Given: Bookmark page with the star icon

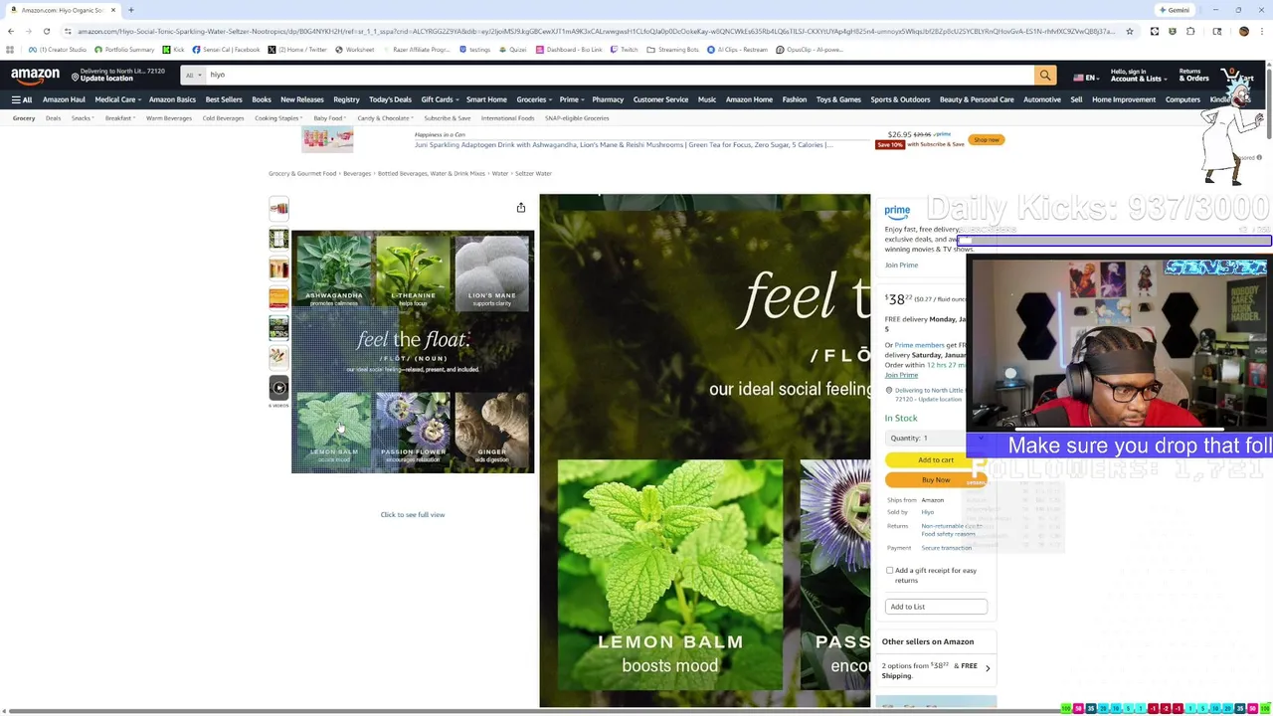Looking at the screenshot, I should (1129, 31).
